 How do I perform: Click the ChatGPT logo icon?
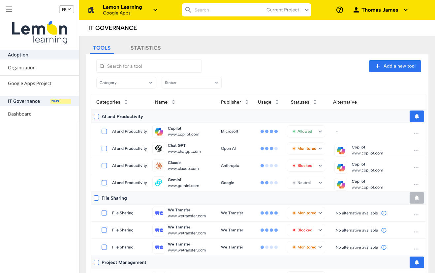(159, 149)
